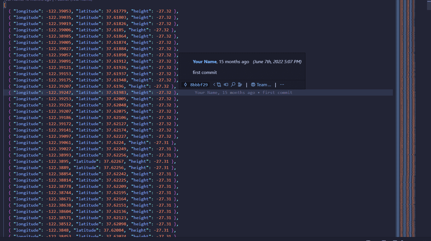
Task: Click latitude value 37.61803
Action: (x=116, y=17)
